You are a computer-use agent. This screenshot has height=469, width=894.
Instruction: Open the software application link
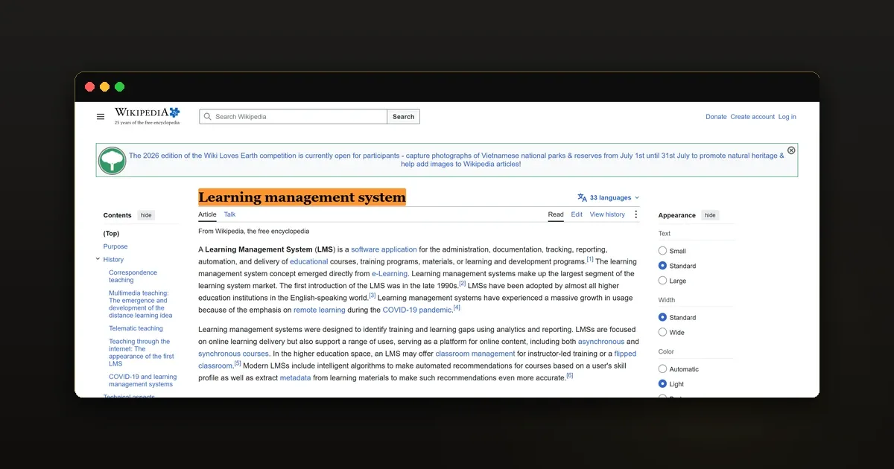click(x=384, y=249)
